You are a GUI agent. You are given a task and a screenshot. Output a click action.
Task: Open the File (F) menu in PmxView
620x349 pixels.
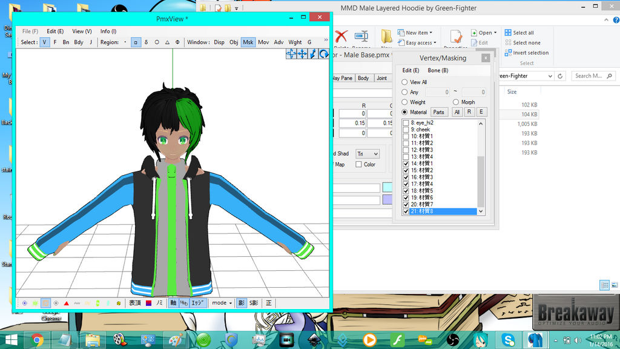tap(30, 32)
